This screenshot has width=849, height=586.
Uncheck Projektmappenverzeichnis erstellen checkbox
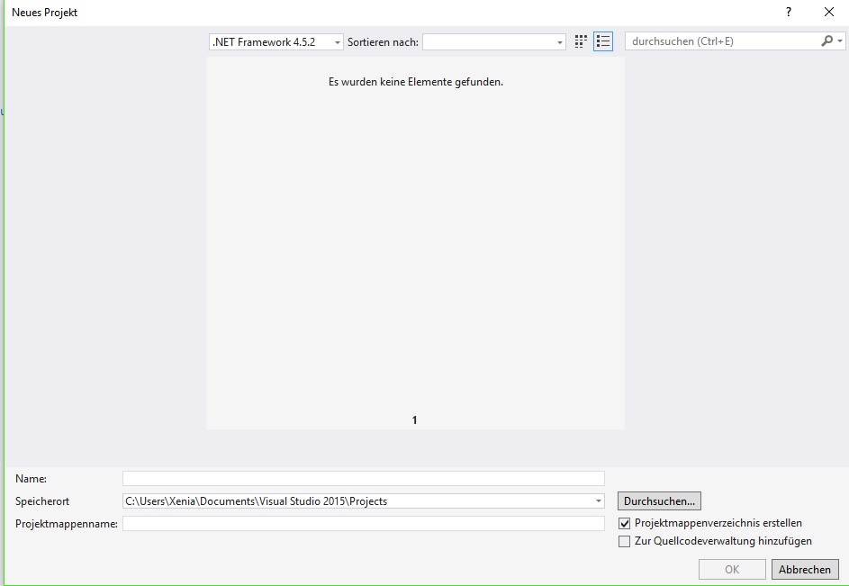[x=624, y=524]
